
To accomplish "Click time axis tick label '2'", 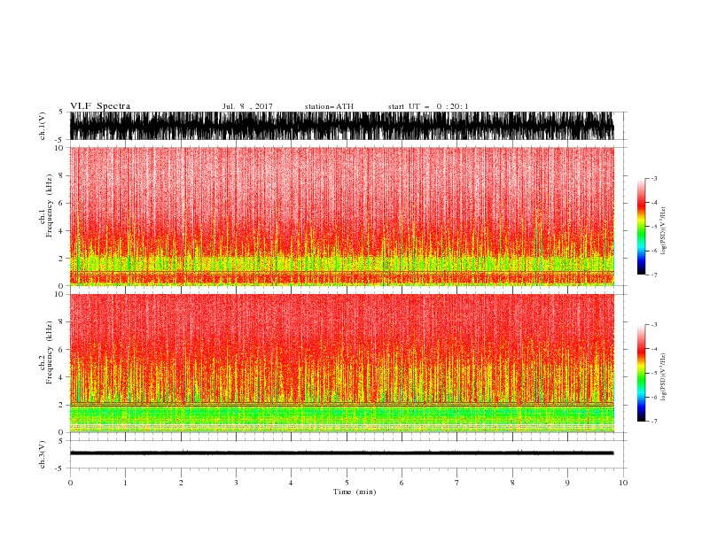I will [x=181, y=483].
